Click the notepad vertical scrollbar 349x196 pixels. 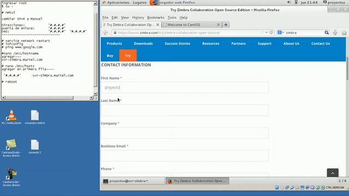coord(95,50)
